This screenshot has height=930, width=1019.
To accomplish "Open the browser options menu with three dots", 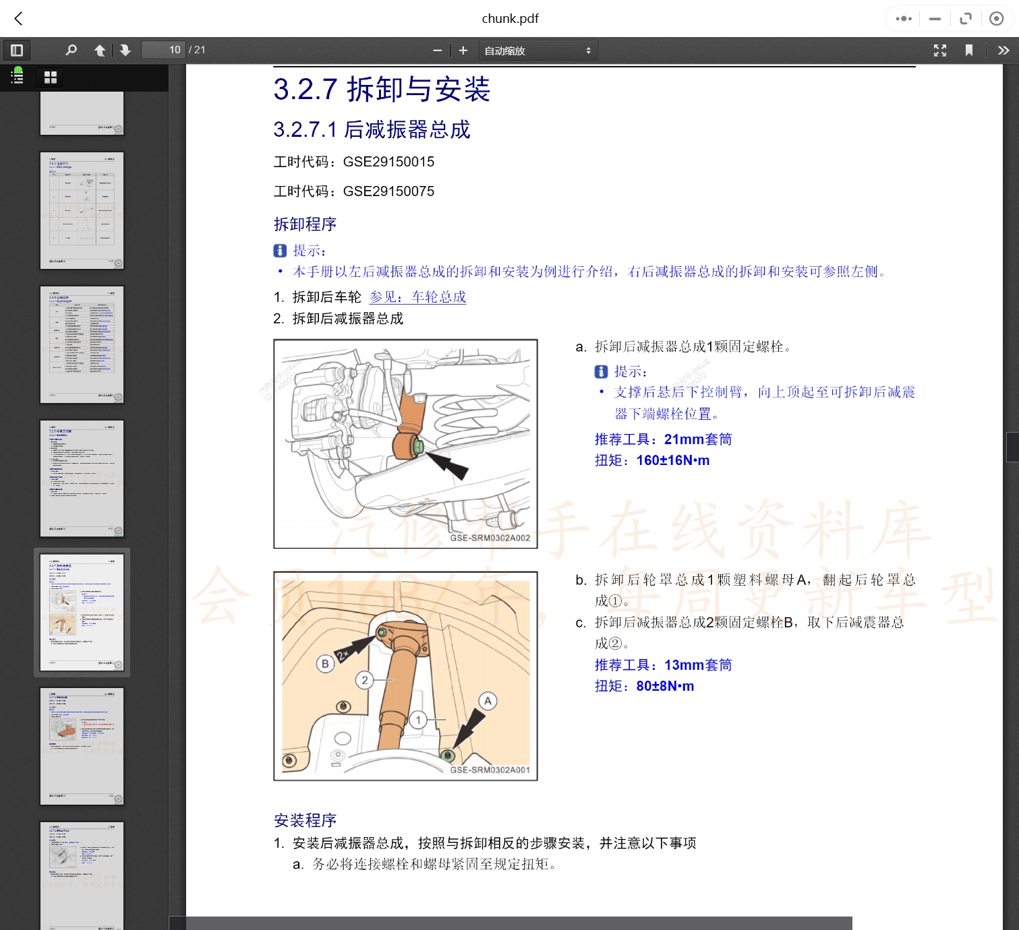I will [903, 18].
